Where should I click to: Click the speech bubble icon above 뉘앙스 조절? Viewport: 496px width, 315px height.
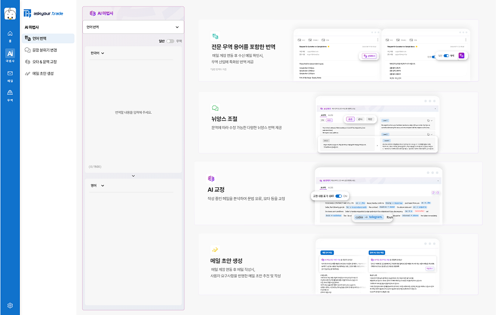pos(215,108)
